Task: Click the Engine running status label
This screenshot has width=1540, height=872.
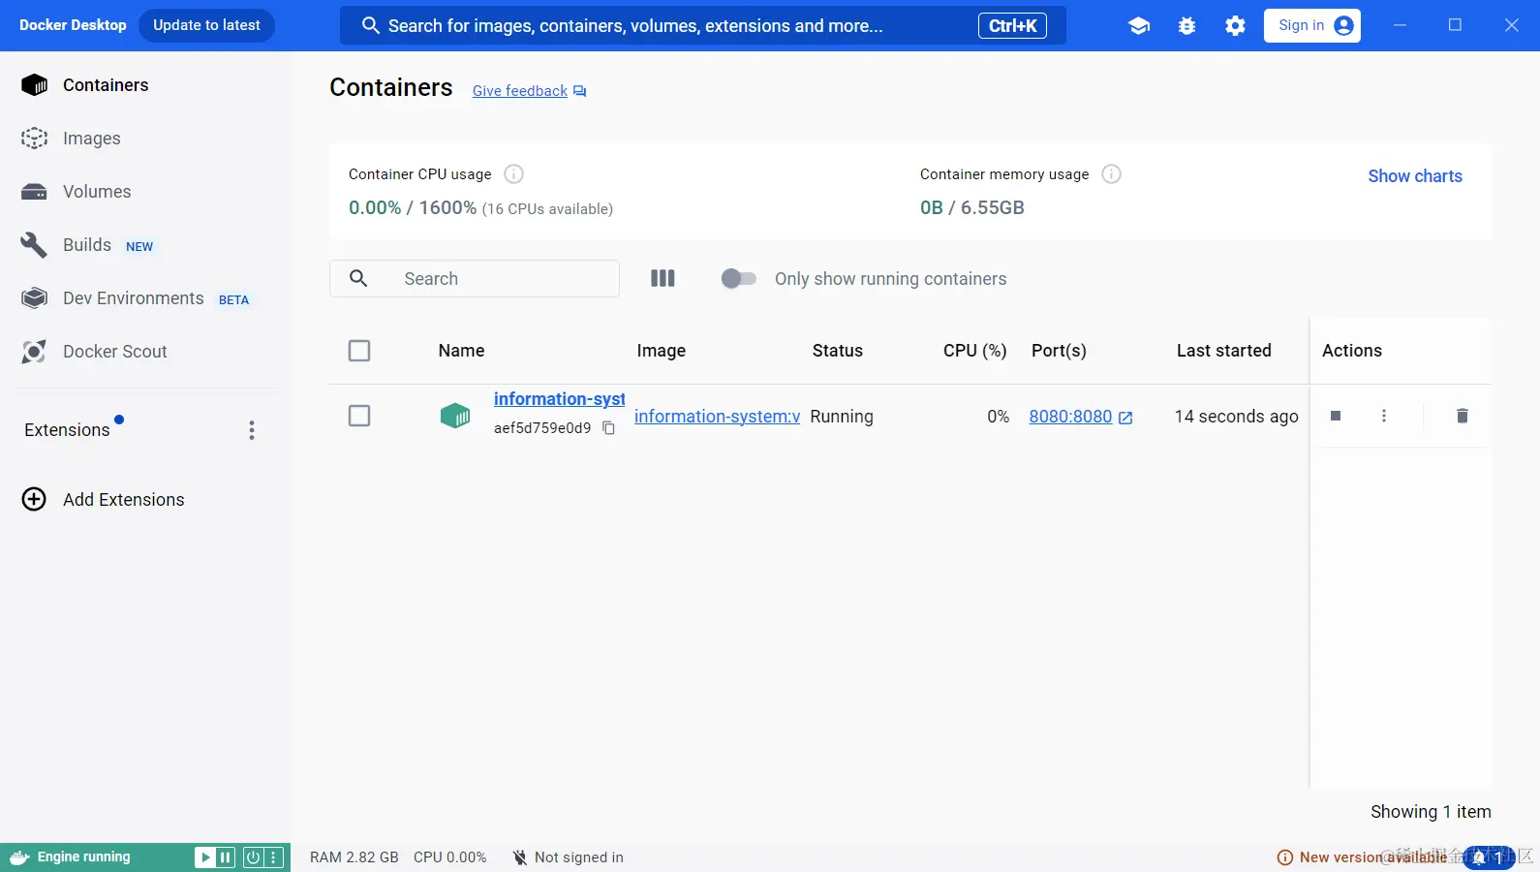Action: tap(83, 857)
